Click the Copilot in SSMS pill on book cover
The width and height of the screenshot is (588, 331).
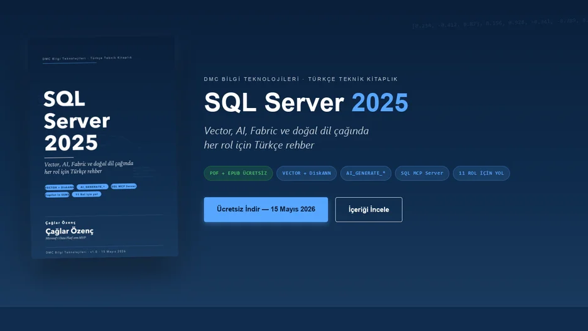click(57, 195)
